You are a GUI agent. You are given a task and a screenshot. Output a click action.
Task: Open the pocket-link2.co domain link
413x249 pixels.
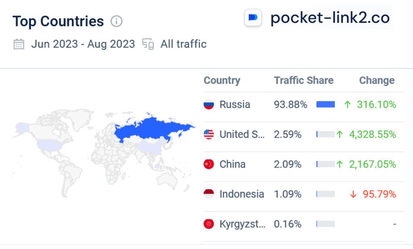coord(330,18)
